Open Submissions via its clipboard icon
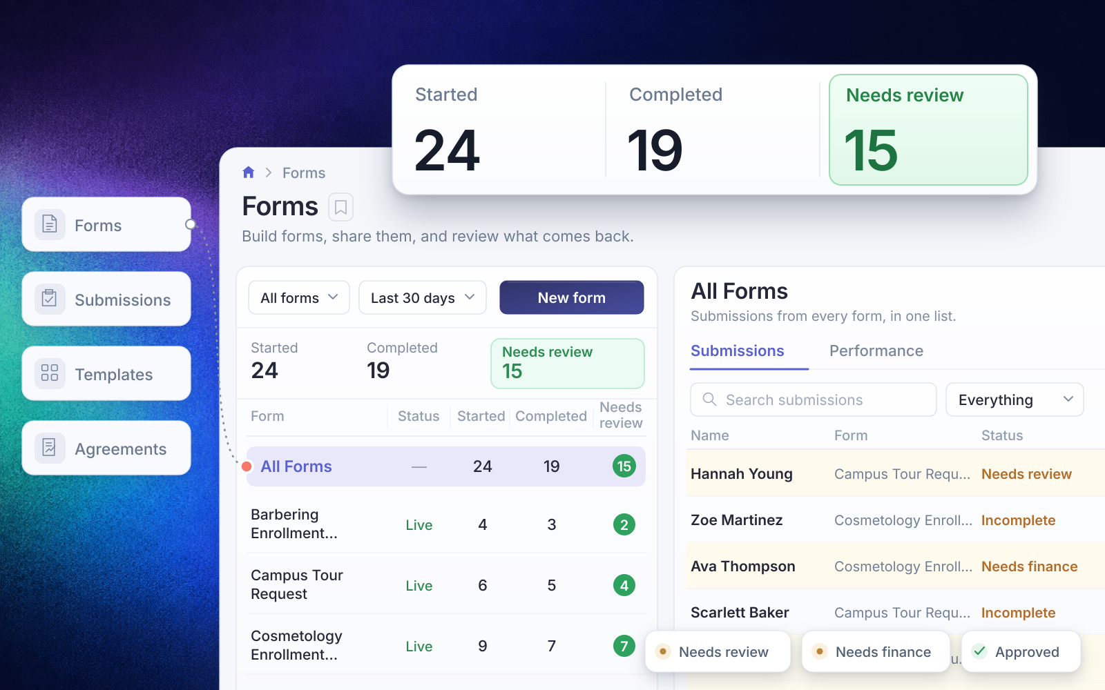This screenshot has height=690, width=1105. click(x=50, y=299)
